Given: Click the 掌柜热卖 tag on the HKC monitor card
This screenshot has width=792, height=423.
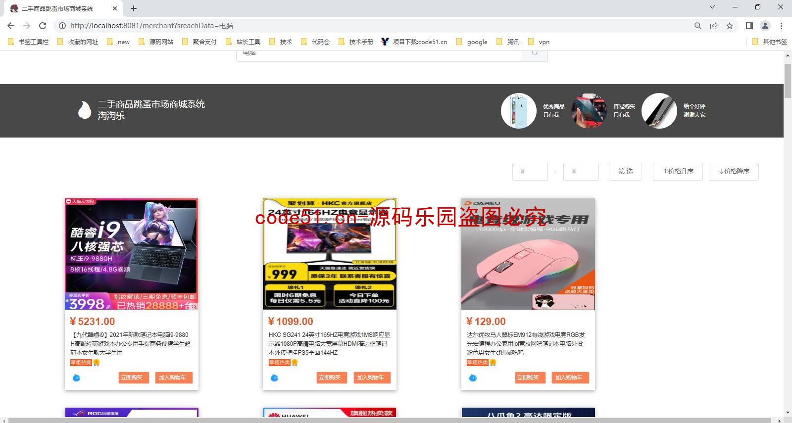Looking at the screenshot, I should (x=279, y=363).
